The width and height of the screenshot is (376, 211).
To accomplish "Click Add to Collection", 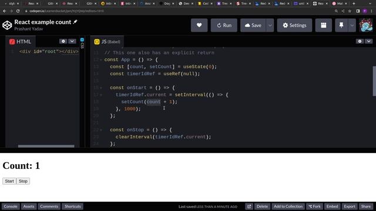I will [288, 206].
